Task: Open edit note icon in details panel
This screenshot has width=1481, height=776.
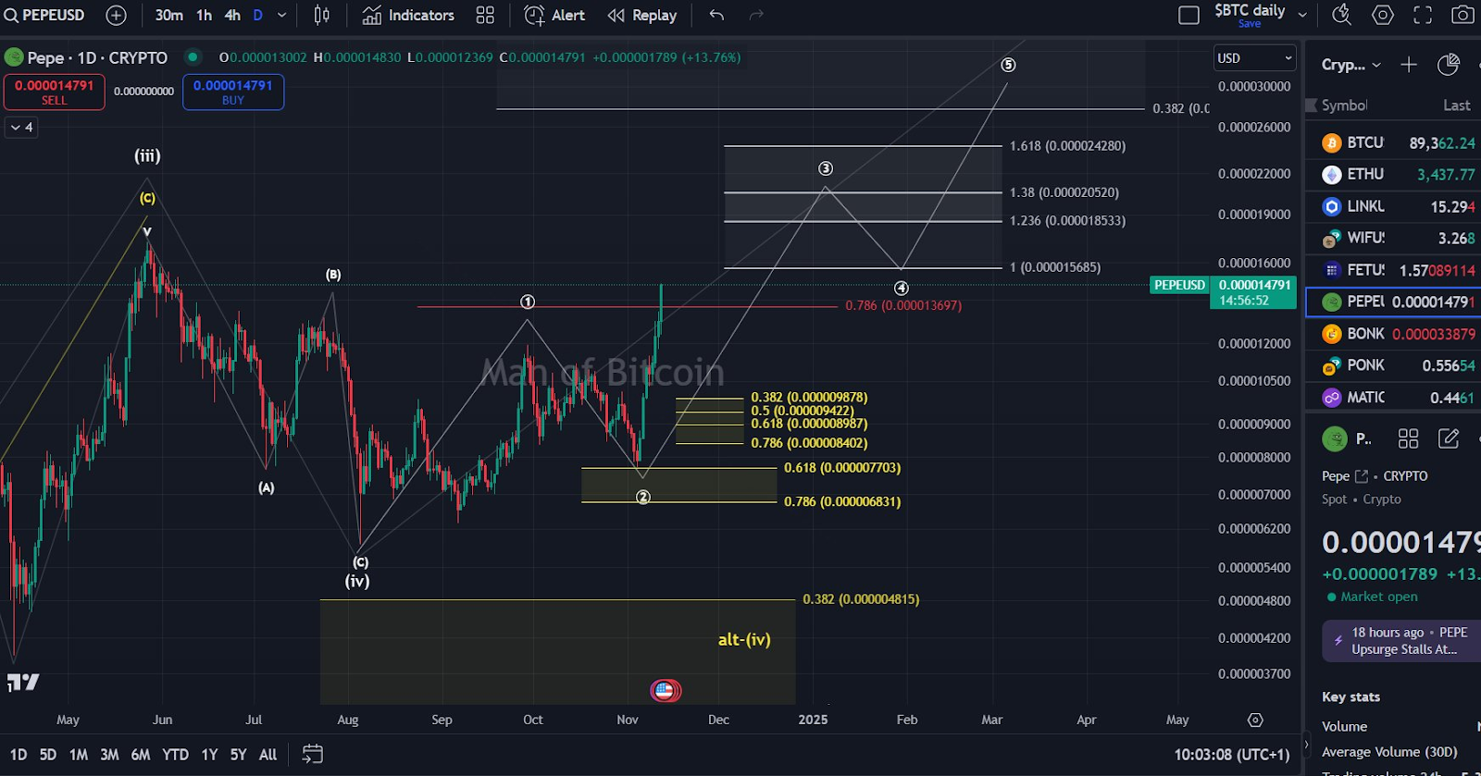Action: coord(1449,438)
